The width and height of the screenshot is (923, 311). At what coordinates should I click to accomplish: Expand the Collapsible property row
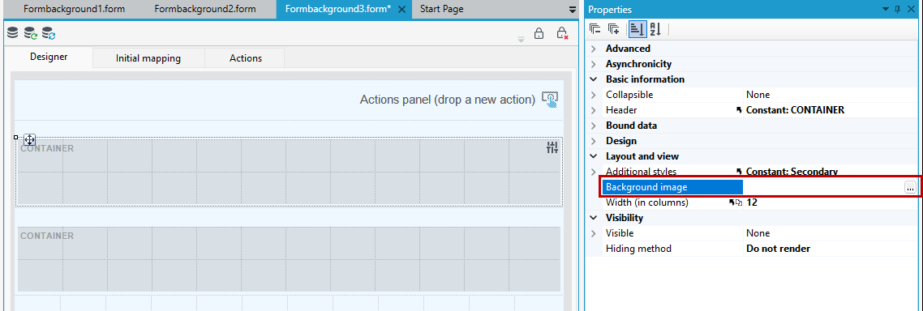(594, 95)
